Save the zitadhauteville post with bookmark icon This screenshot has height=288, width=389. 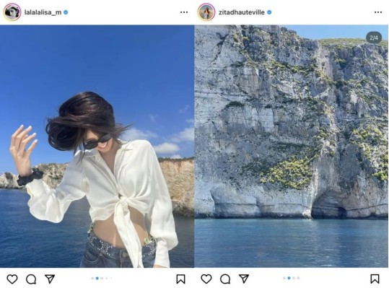(x=375, y=279)
